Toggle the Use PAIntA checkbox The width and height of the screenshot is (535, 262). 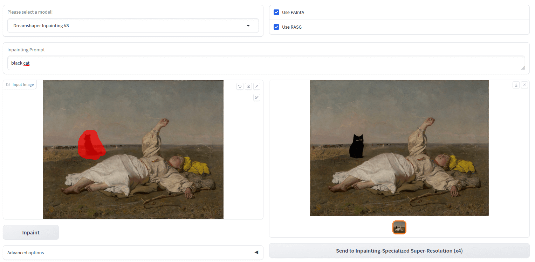pos(276,12)
